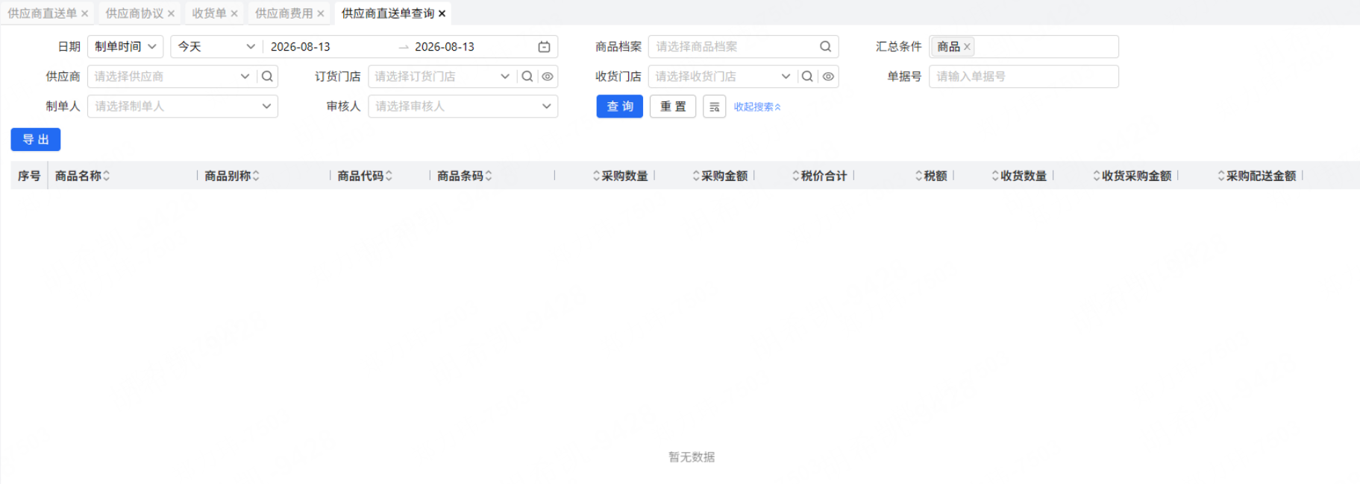1360x484 pixels.
Task: Close the 收货单 tab
Action: pyautogui.click(x=234, y=13)
